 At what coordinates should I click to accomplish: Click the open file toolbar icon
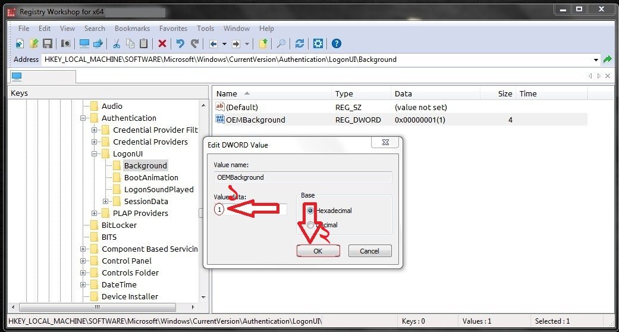pos(34,43)
